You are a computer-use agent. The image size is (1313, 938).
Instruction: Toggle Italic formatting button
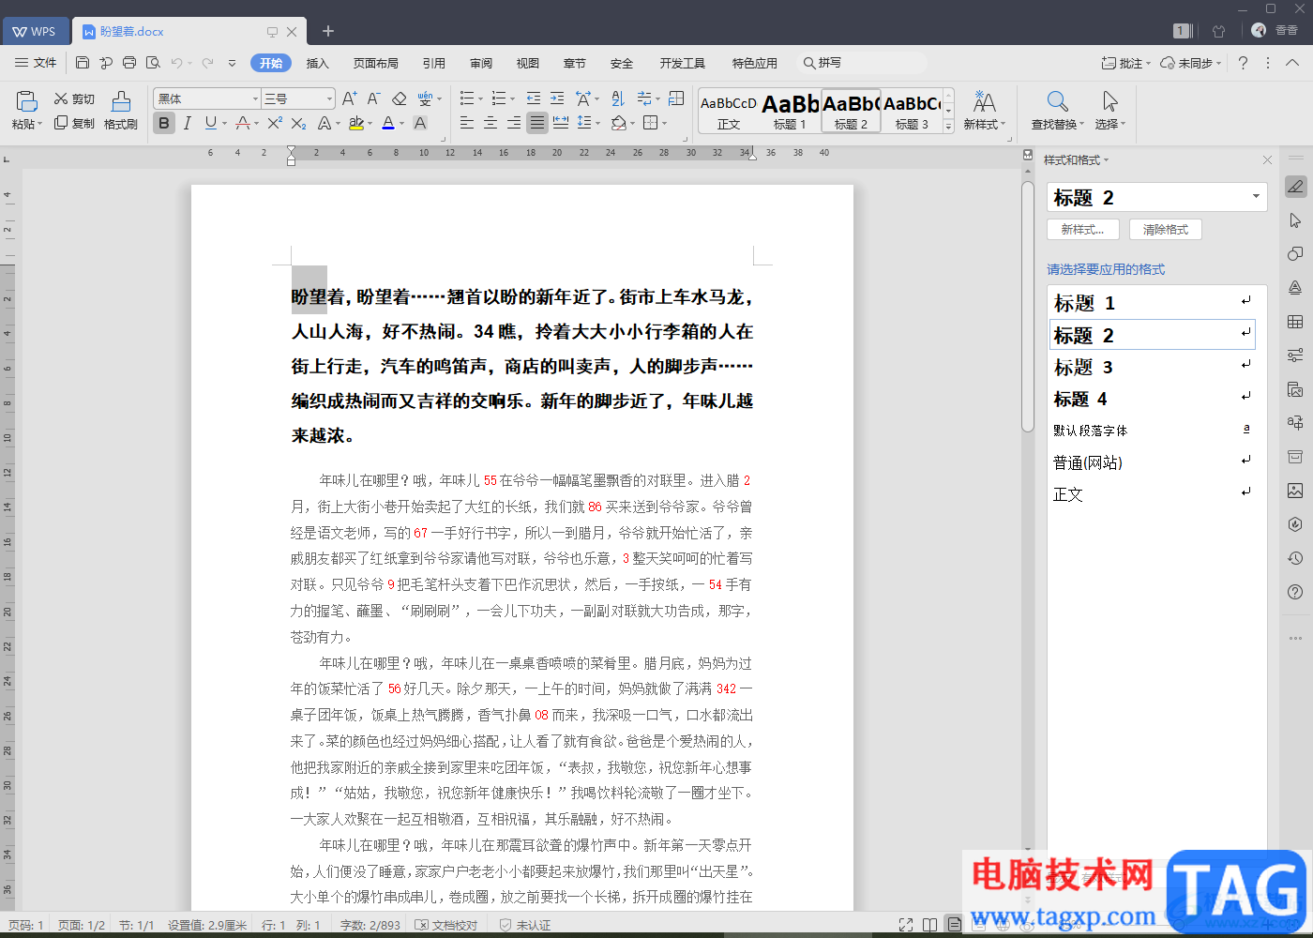188,123
